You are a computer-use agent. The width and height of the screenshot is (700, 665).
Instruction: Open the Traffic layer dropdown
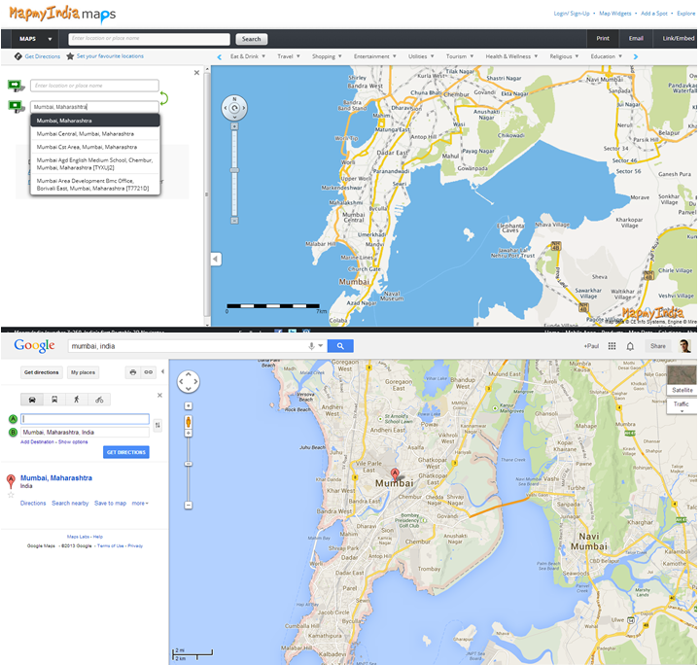[x=682, y=406]
